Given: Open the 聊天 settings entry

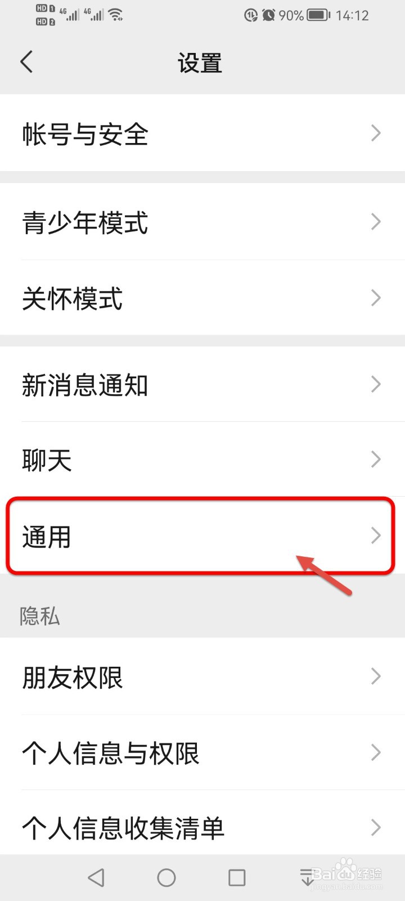Looking at the screenshot, I should [x=202, y=460].
